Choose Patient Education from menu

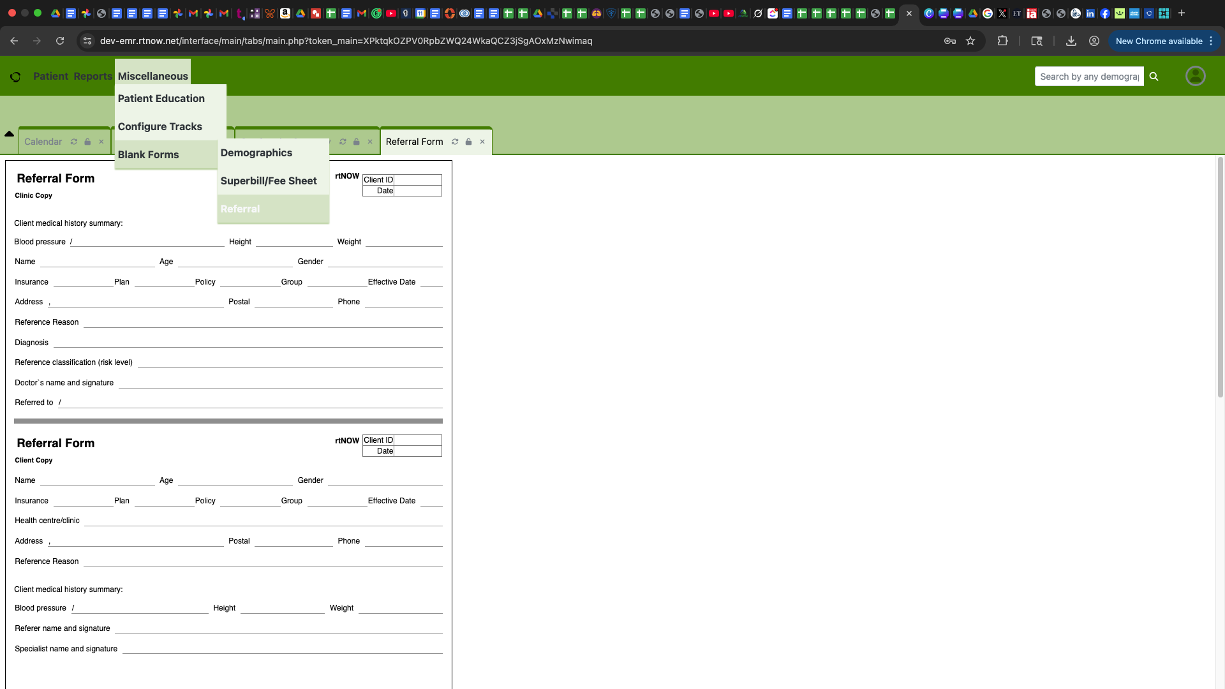click(x=161, y=98)
